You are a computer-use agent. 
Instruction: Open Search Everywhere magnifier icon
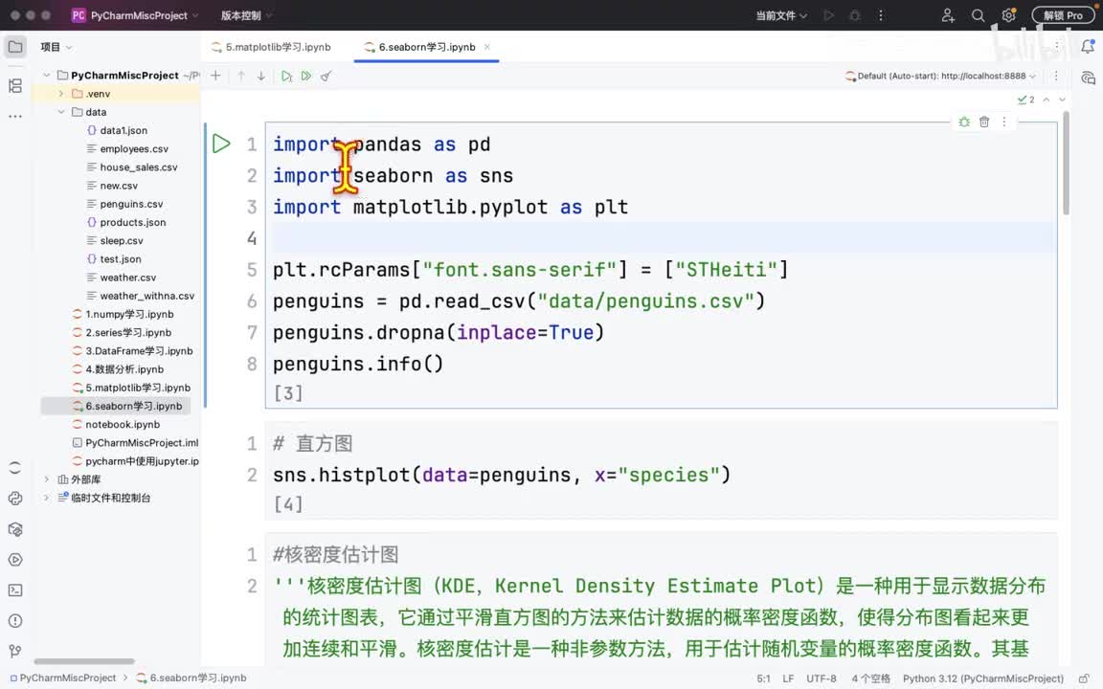pos(978,15)
